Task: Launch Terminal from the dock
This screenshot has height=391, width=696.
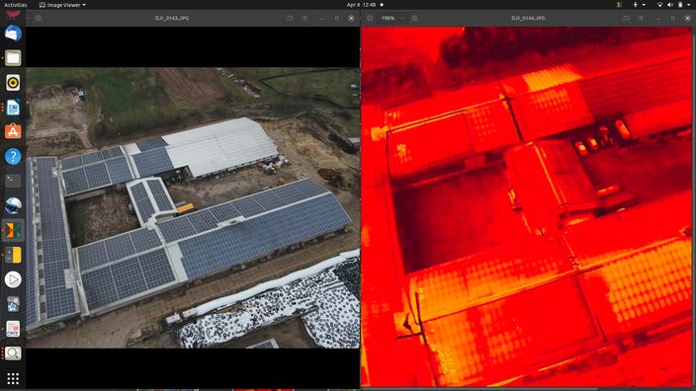Action: (x=13, y=181)
